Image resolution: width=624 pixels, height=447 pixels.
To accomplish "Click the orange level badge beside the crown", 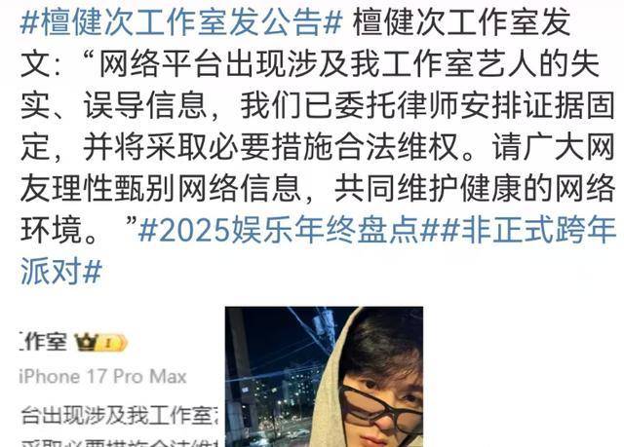I will (111, 343).
